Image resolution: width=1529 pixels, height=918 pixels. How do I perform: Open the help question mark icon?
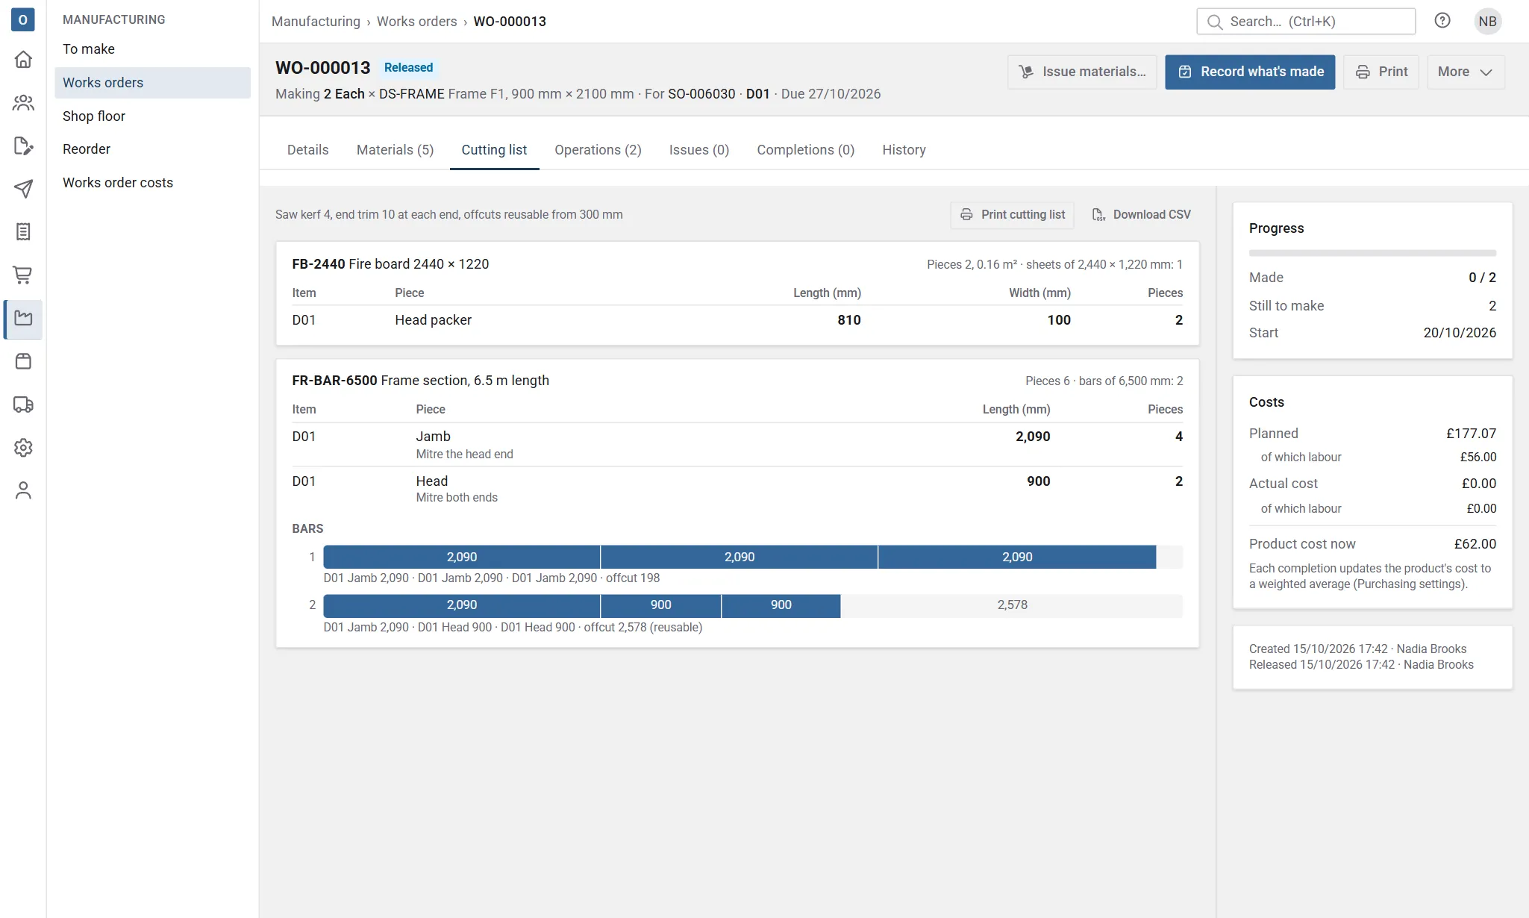tap(1442, 21)
